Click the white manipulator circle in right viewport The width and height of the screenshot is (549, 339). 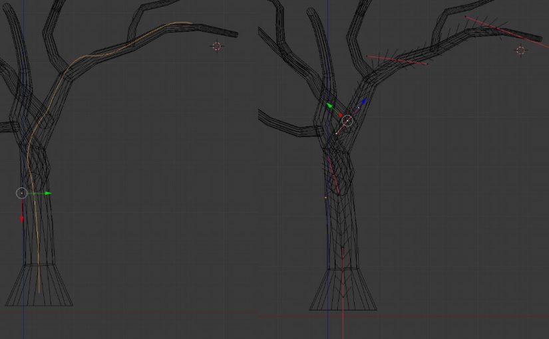(x=347, y=121)
